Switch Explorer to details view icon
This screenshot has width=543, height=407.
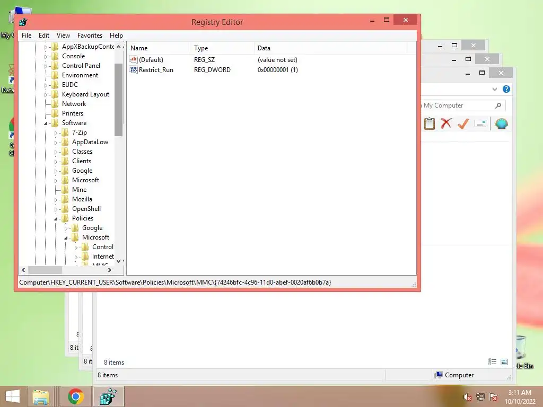(x=493, y=361)
